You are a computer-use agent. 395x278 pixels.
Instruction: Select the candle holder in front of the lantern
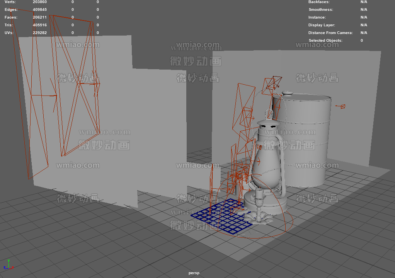coord(259,209)
